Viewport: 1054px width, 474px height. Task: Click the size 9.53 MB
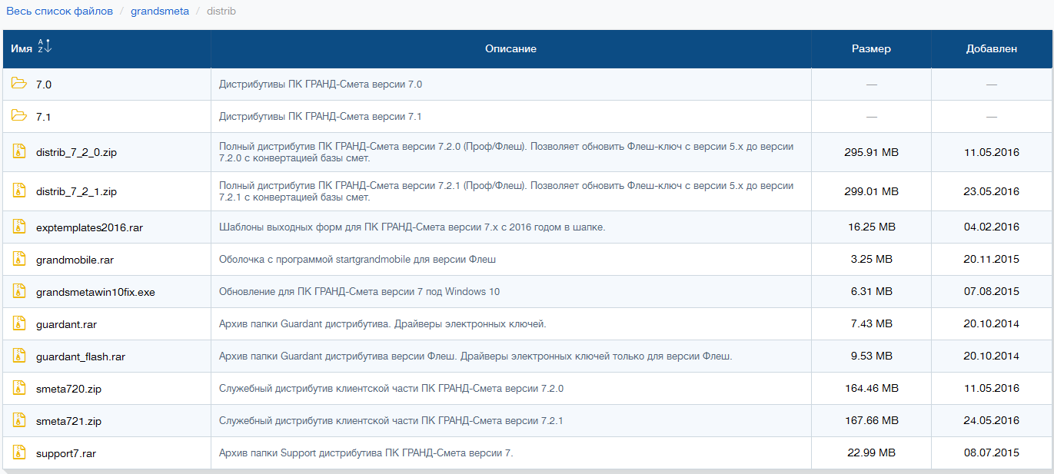coord(871,356)
